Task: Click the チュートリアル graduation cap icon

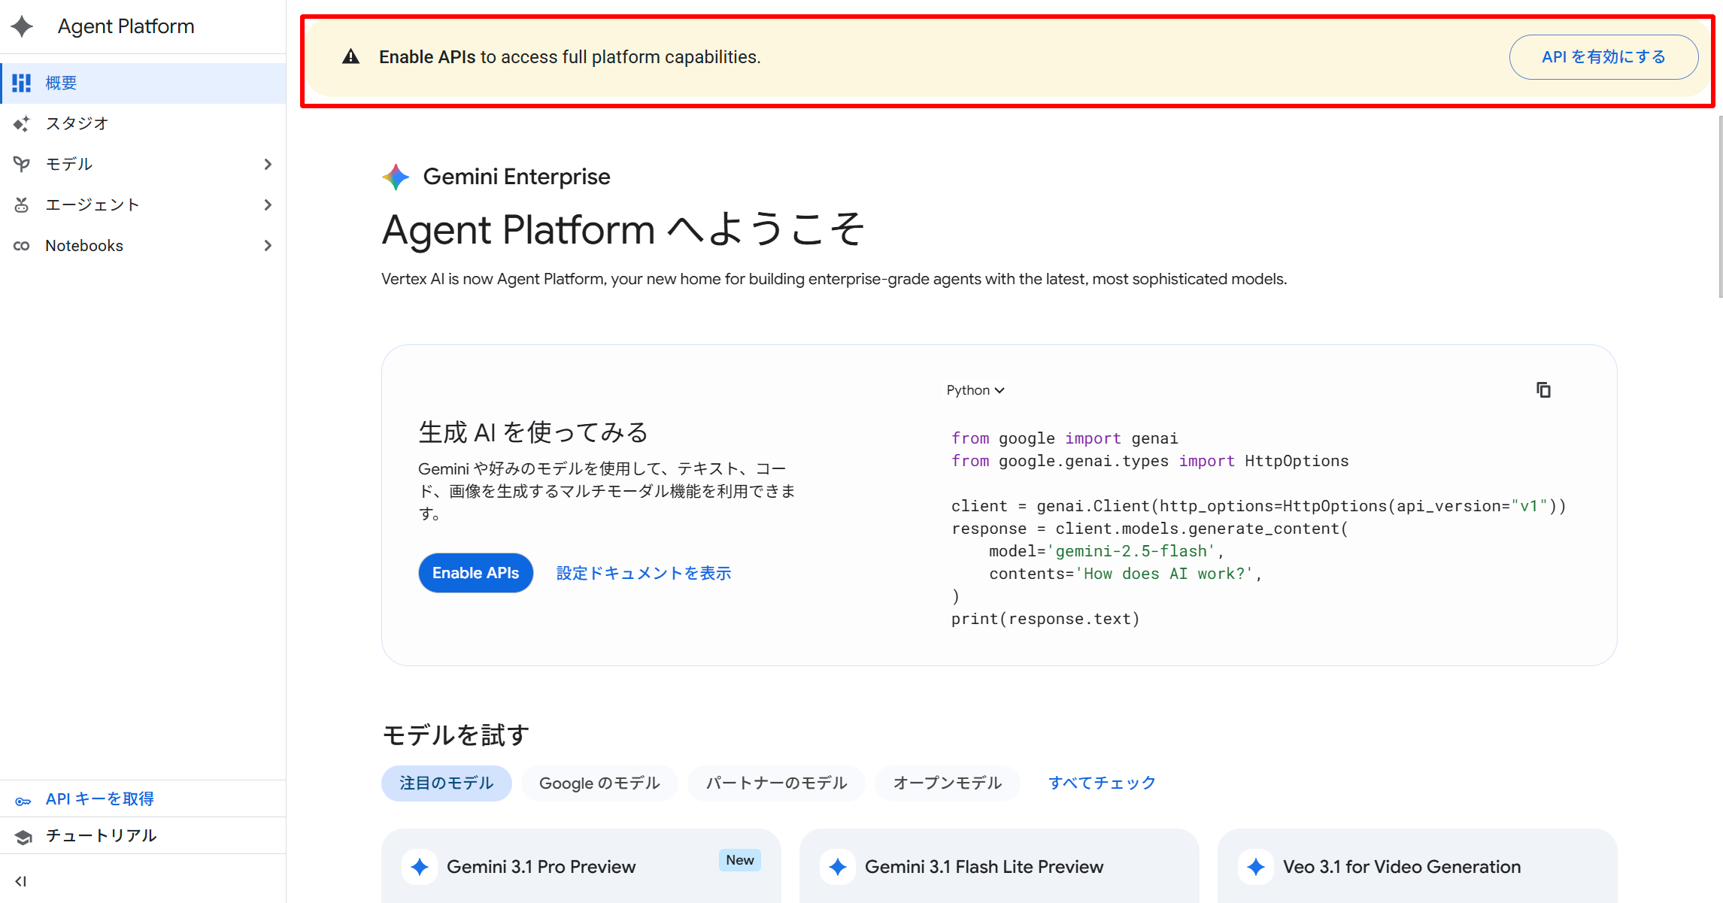Action: pos(23,837)
